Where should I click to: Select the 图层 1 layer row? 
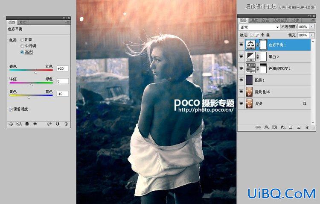[274, 80]
